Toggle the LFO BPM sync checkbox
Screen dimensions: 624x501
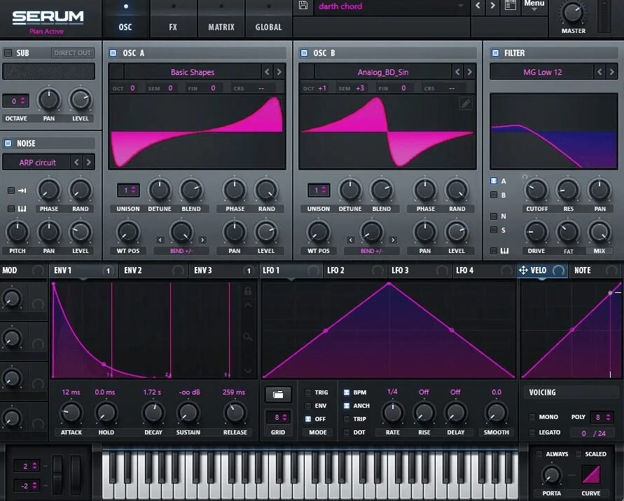pos(347,392)
